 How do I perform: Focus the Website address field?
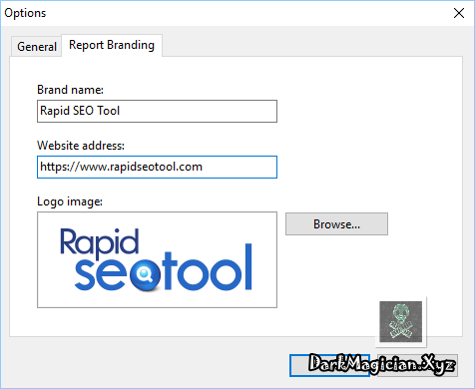click(157, 167)
